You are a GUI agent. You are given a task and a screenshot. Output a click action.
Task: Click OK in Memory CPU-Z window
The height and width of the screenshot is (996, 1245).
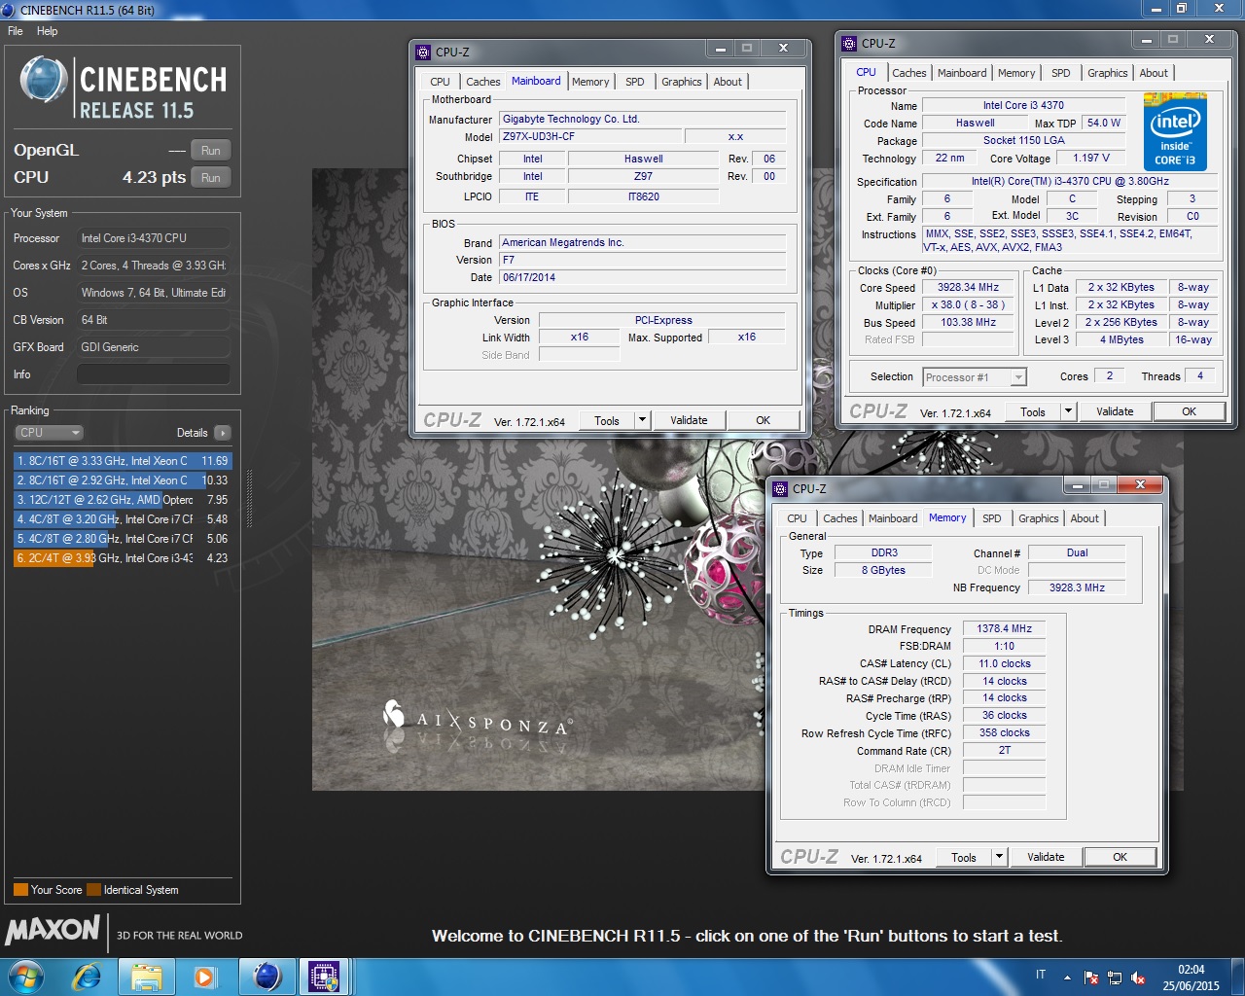[1120, 857]
